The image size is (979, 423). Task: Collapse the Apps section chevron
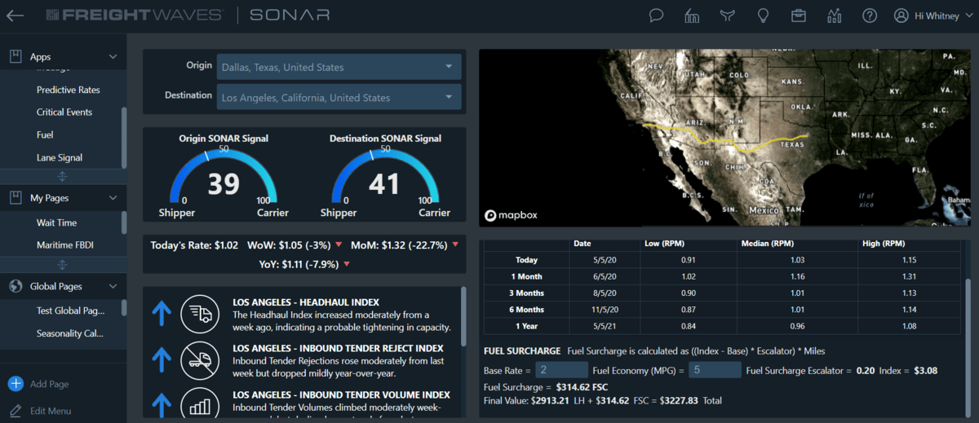tap(113, 56)
